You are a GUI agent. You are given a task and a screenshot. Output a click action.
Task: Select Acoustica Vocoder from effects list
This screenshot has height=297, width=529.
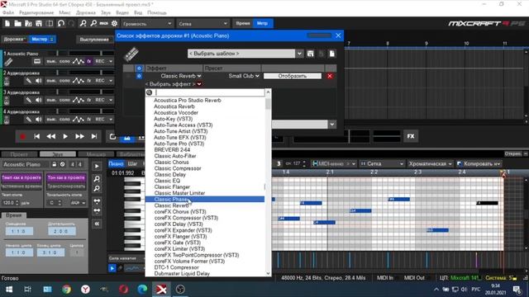pos(205,113)
